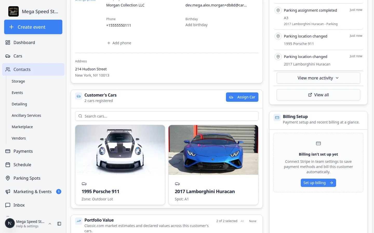Click the Customer's Cars header car icon
Viewport: 374px width, 233px height.
pos(79,96)
